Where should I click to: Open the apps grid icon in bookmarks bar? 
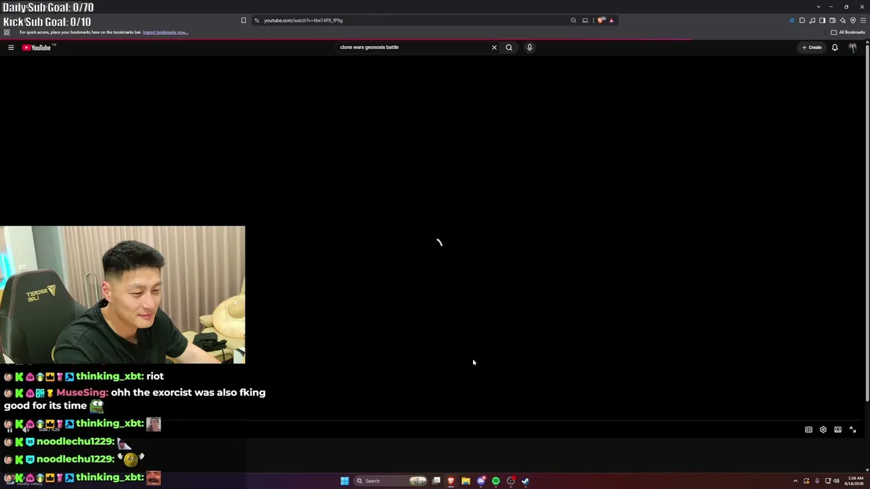pos(7,32)
